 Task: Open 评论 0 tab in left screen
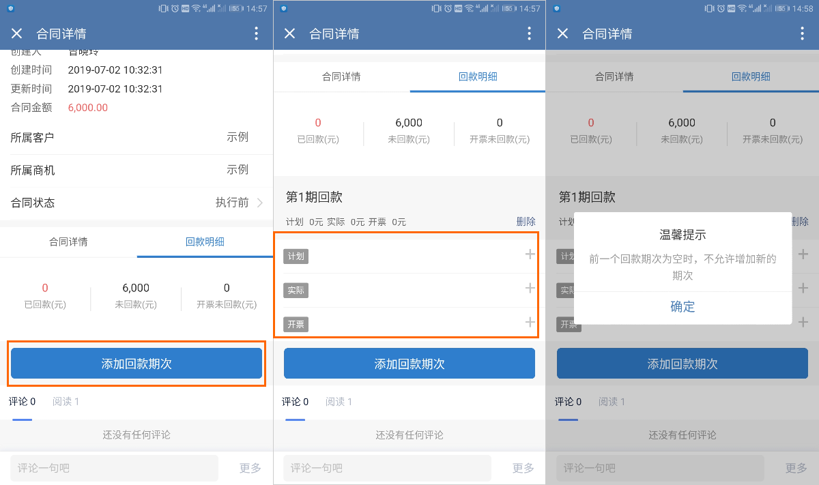(23, 402)
